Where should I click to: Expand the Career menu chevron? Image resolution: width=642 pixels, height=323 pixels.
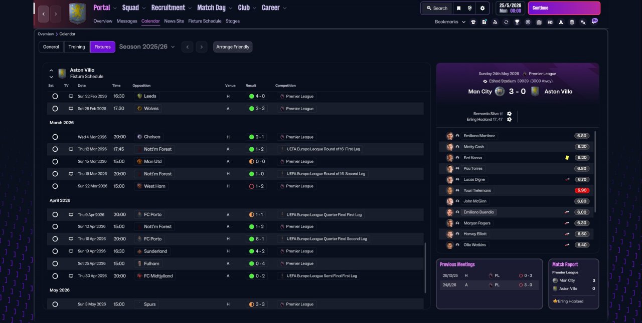click(x=285, y=8)
